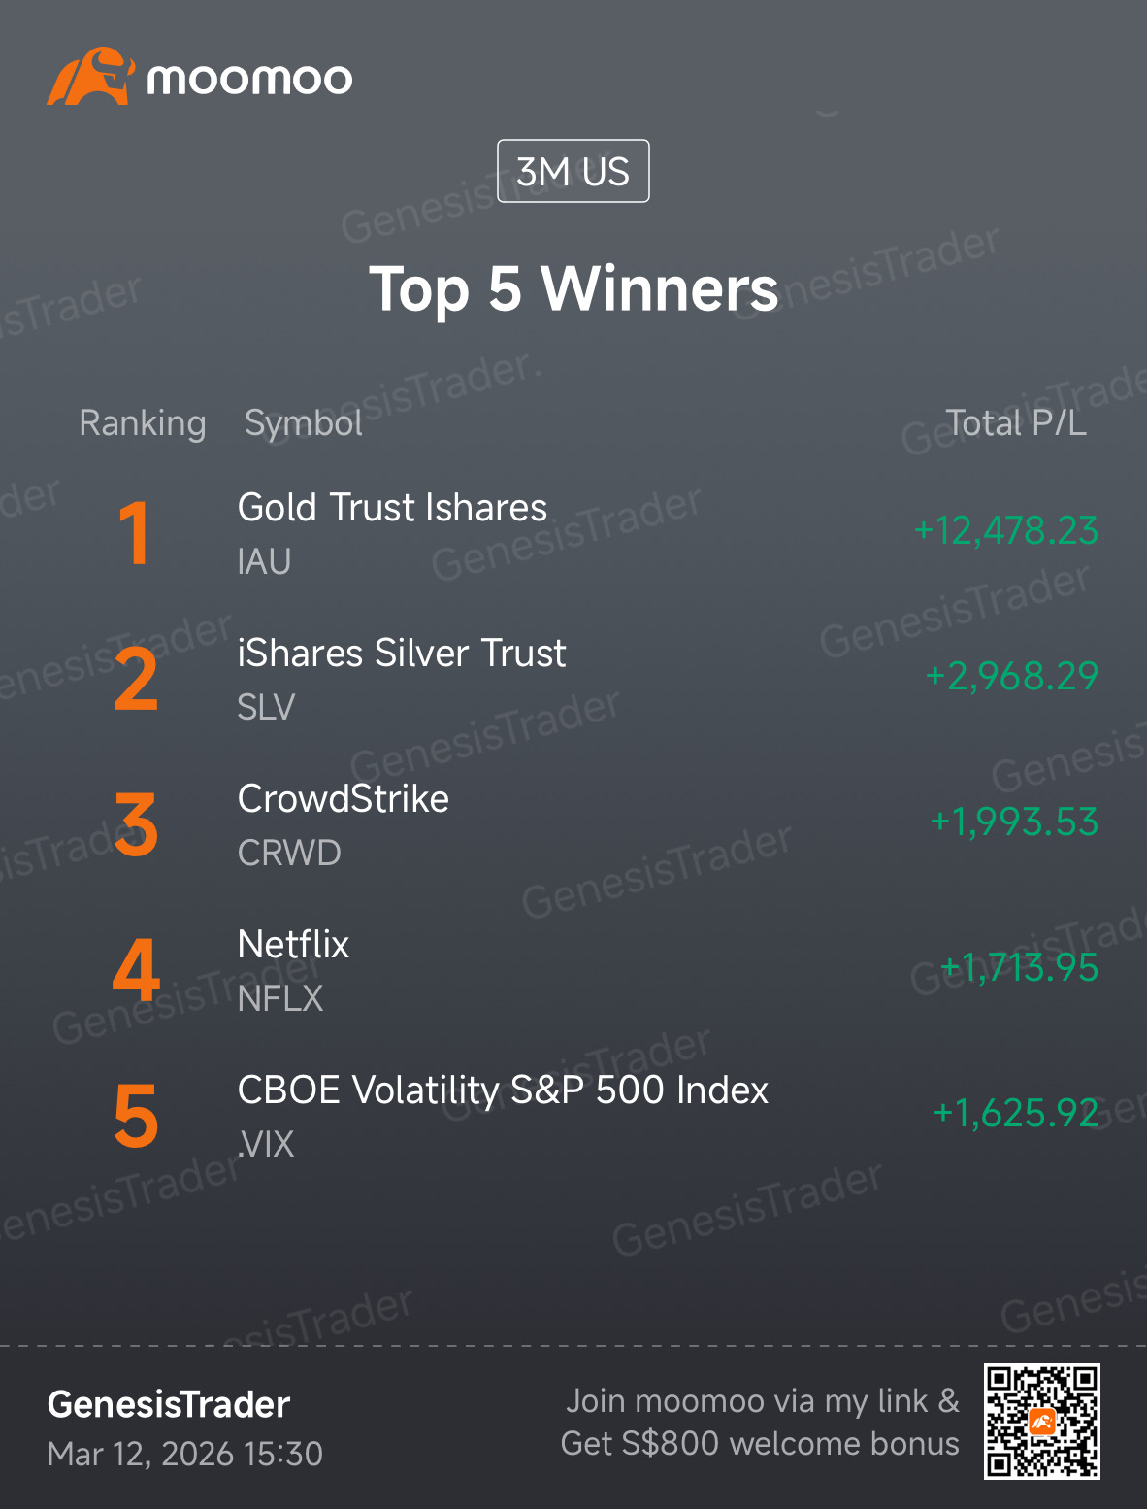Open the Gold Trust Ishares row
1147x1509 pixels.
(x=573, y=533)
